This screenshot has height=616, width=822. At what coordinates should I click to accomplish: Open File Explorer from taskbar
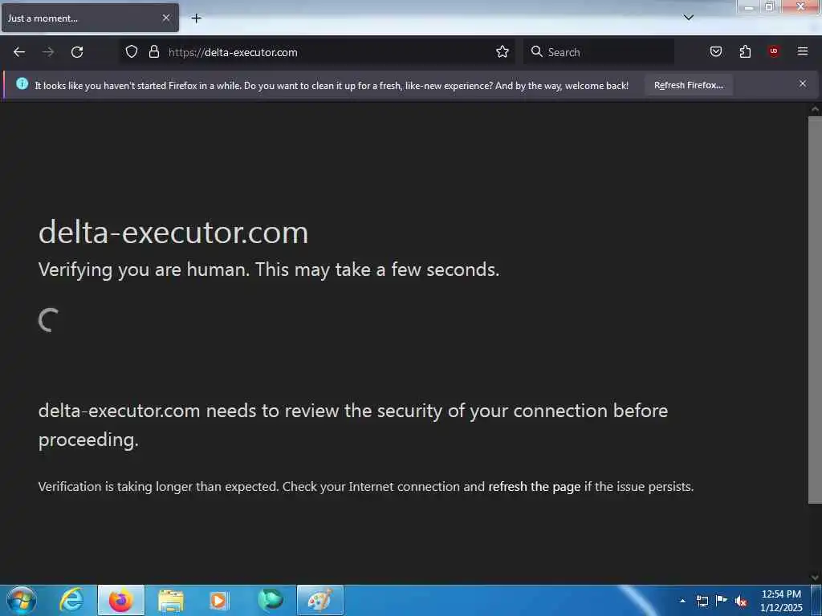pyautogui.click(x=171, y=600)
